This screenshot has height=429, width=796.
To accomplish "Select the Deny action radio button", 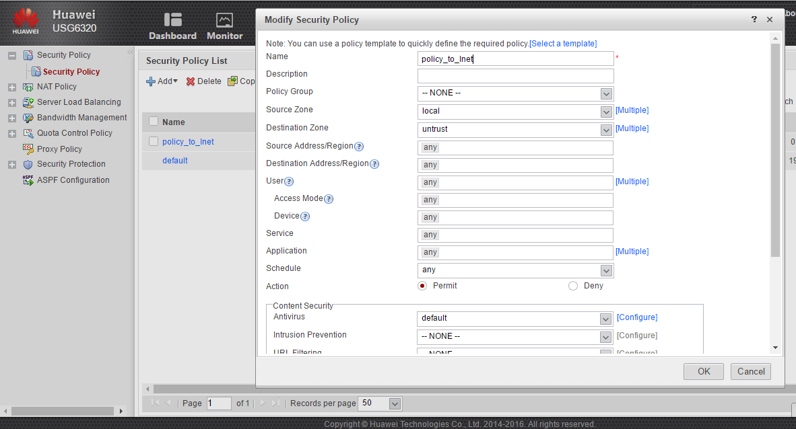I will tap(573, 286).
